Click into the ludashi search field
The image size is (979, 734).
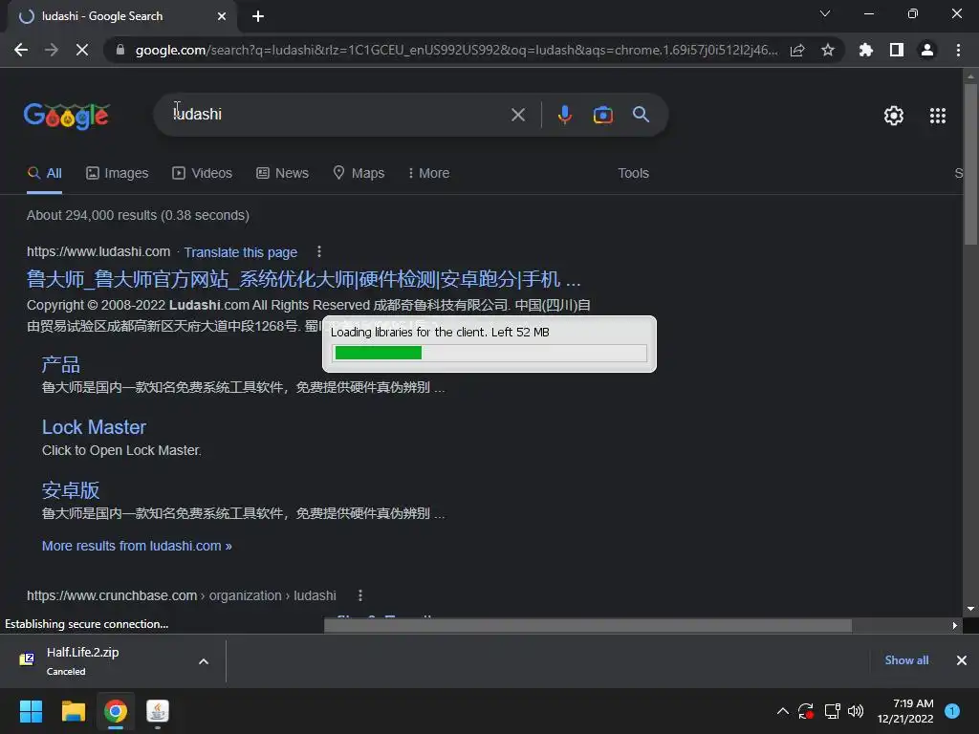[x=337, y=115]
